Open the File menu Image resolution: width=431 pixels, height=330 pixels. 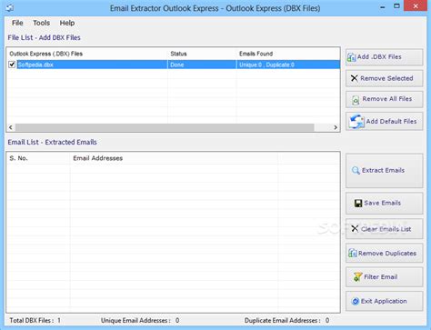tap(17, 23)
